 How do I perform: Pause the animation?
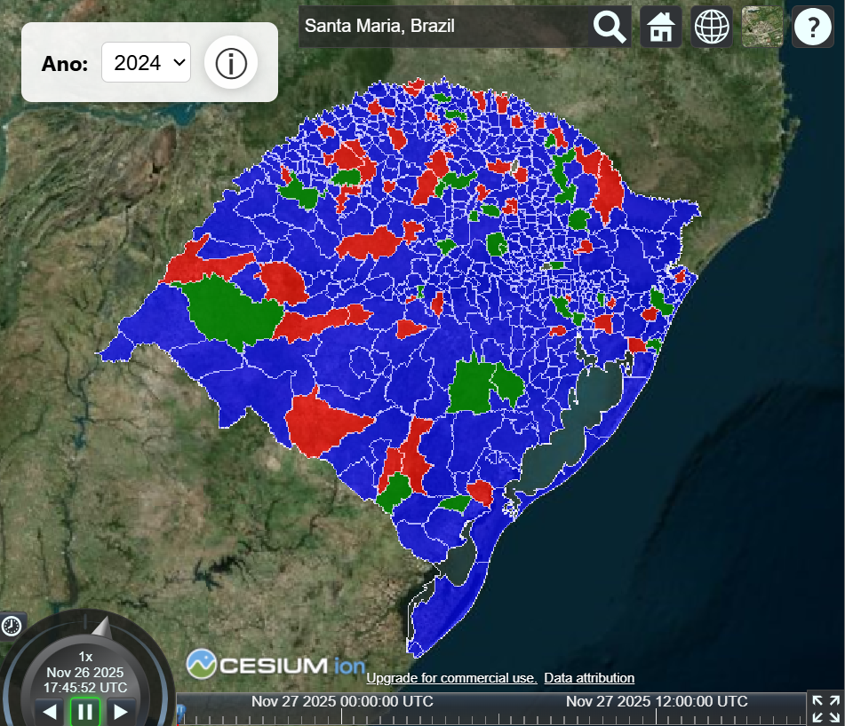pos(85,711)
